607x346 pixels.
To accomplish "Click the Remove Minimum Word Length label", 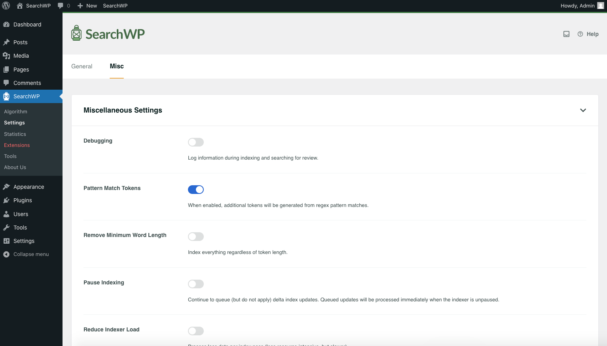I will (125, 235).
